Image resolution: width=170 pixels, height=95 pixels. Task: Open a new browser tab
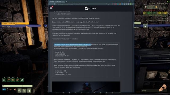pyautogui.click(x=66, y=2)
